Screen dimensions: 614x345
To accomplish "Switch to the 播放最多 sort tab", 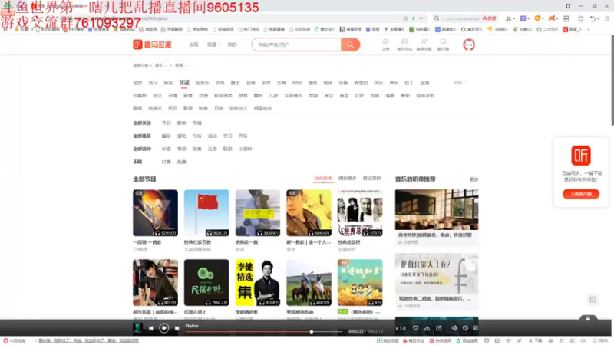I will coord(348,179).
